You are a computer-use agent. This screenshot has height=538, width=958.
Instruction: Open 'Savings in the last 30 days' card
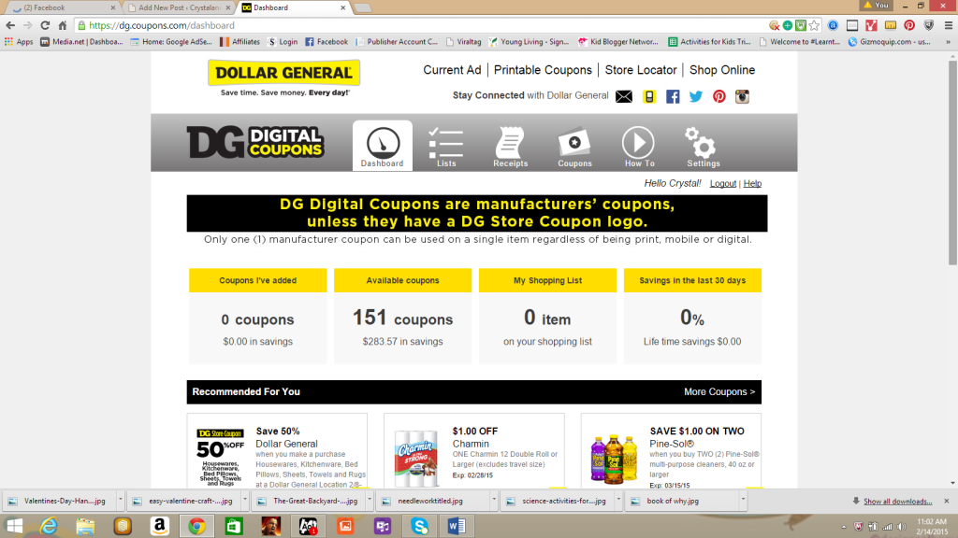click(x=692, y=316)
